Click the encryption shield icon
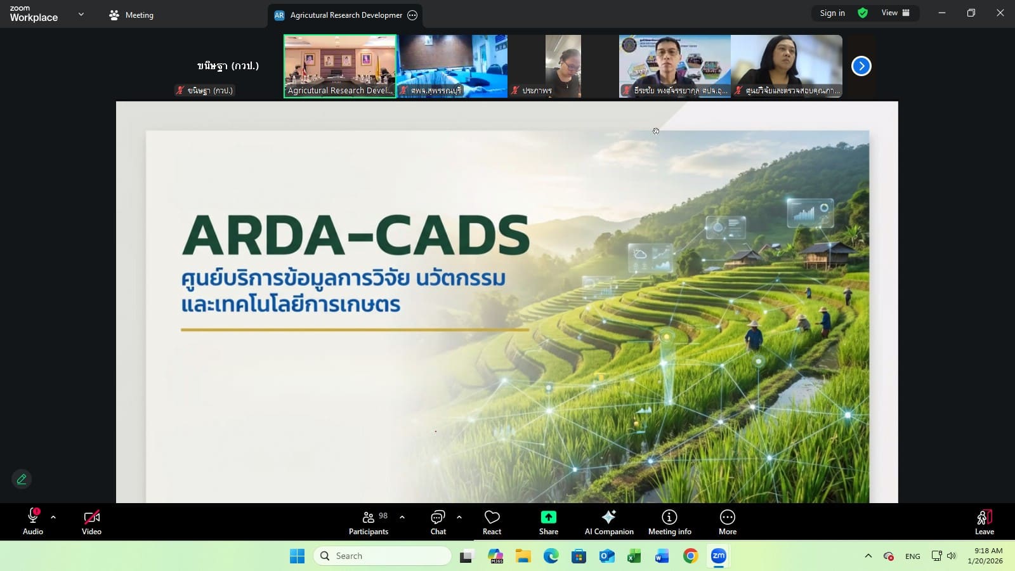Viewport: 1015px width, 571px height. tap(863, 13)
